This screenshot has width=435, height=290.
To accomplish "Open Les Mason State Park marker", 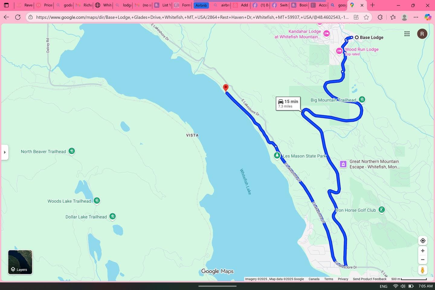I will (277, 156).
